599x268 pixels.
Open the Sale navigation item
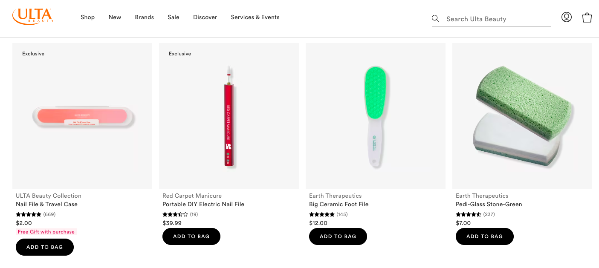(x=174, y=17)
